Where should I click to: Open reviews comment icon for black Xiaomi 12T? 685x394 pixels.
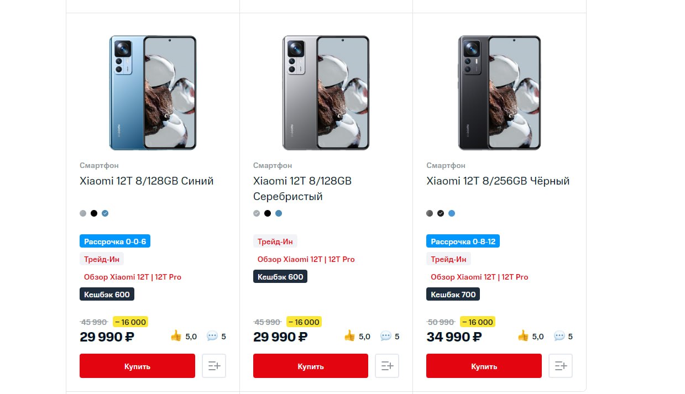559,336
